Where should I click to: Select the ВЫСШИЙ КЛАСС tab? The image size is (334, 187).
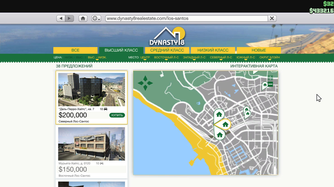click(121, 50)
